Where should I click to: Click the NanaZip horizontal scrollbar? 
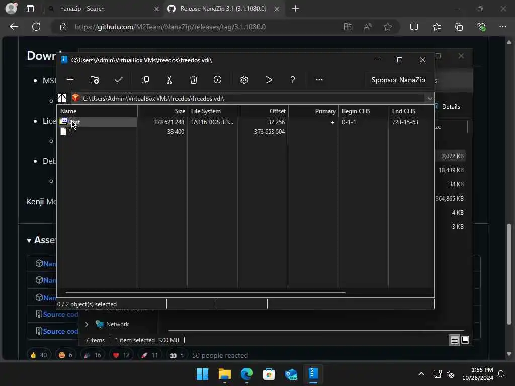[205, 292]
